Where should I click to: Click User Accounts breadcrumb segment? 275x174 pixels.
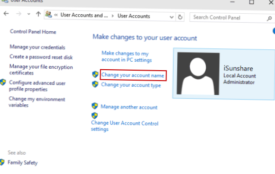(x=134, y=16)
